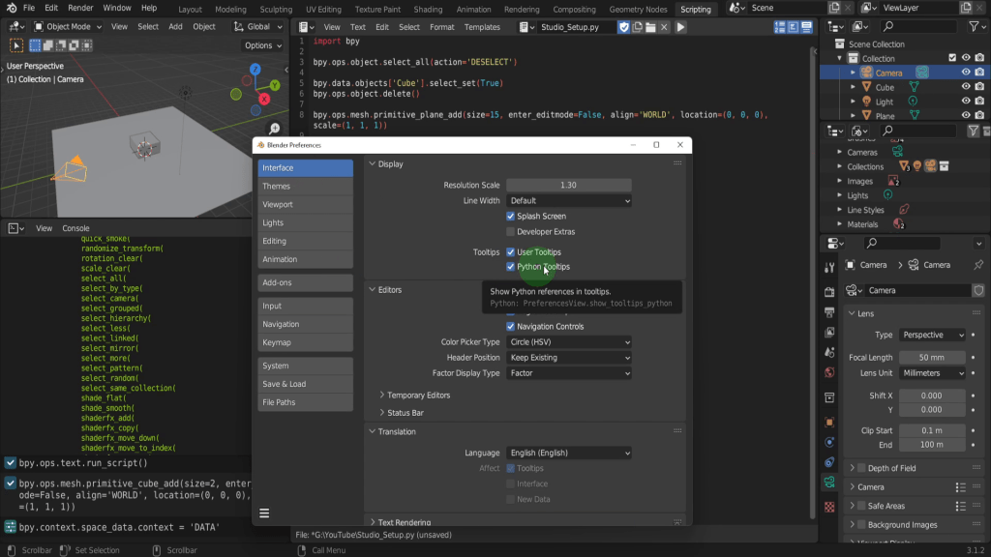Open the Preferences hamburger menu icon

click(264, 513)
